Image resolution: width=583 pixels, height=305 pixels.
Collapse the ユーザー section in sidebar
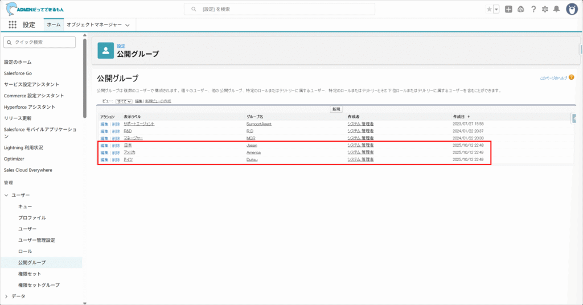tap(7, 195)
